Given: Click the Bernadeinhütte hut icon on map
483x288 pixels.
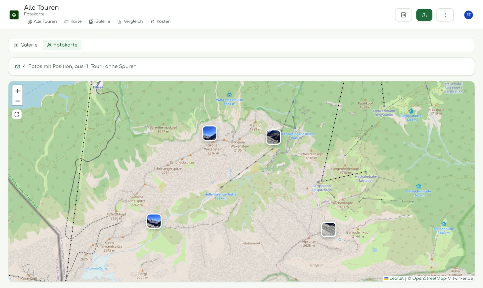Looking at the screenshot, I should click(x=419, y=186).
